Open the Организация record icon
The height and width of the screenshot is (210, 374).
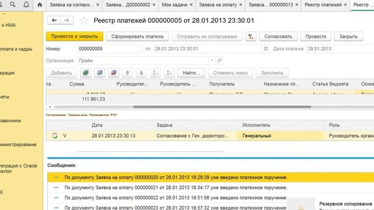(x=220, y=61)
